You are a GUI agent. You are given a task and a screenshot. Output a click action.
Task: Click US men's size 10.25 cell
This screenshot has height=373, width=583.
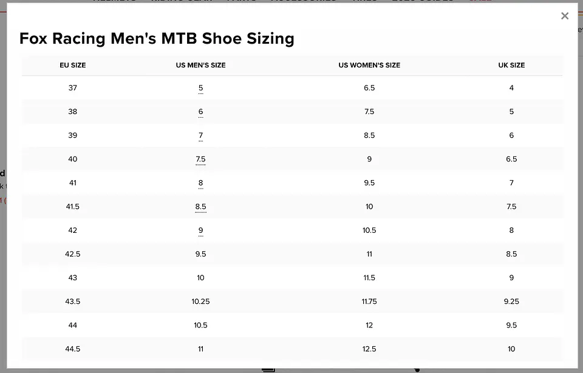(x=201, y=301)
